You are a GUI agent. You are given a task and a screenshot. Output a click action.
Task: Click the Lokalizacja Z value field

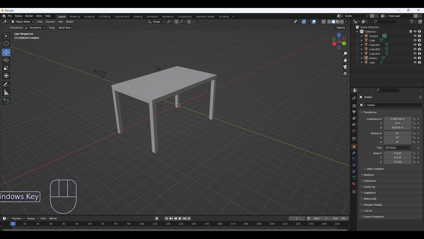pos(397,127)
